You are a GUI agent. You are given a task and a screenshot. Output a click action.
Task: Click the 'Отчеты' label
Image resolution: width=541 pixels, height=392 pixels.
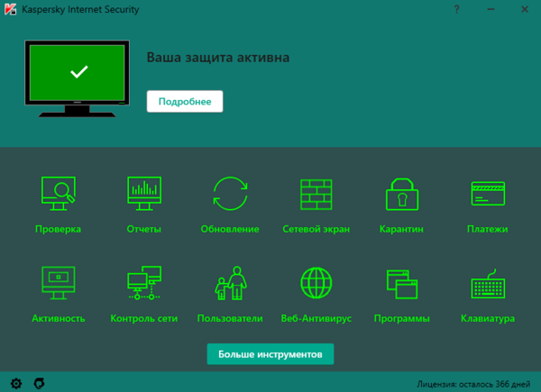coord(144,229)
